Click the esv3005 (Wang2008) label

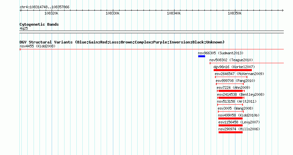(x=235, y=108)
